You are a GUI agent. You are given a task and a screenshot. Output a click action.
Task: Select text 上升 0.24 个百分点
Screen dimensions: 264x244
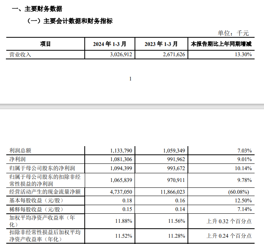[x=229, y=236]
